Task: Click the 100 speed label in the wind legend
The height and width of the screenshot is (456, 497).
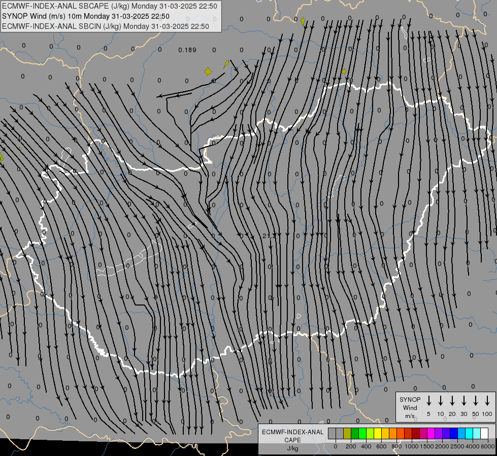Action: (x=487, y=414)
